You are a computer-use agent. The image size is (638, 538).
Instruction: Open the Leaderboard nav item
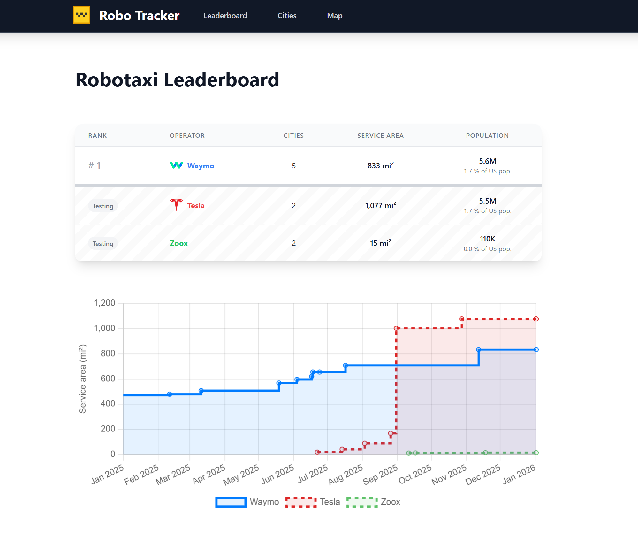click(x=225, y=16)
